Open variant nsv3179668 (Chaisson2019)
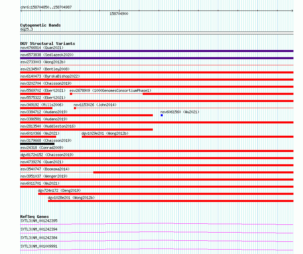This screenshot has height=254, width=303. point(46,140)
